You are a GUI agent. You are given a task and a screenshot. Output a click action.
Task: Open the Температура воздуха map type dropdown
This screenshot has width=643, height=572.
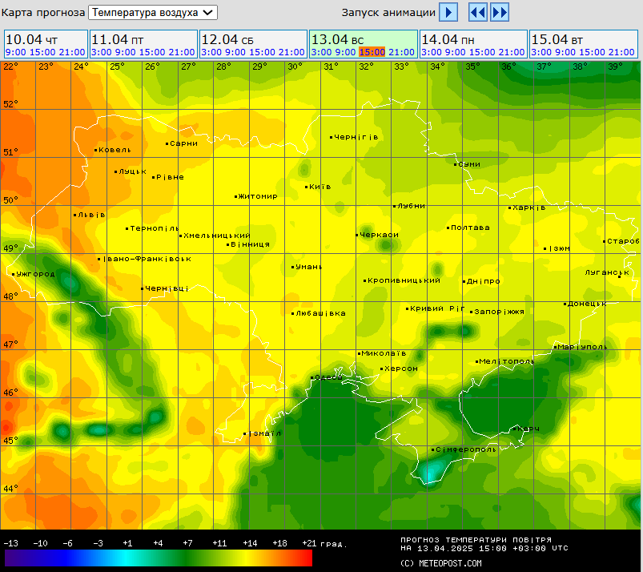(152, 12)
